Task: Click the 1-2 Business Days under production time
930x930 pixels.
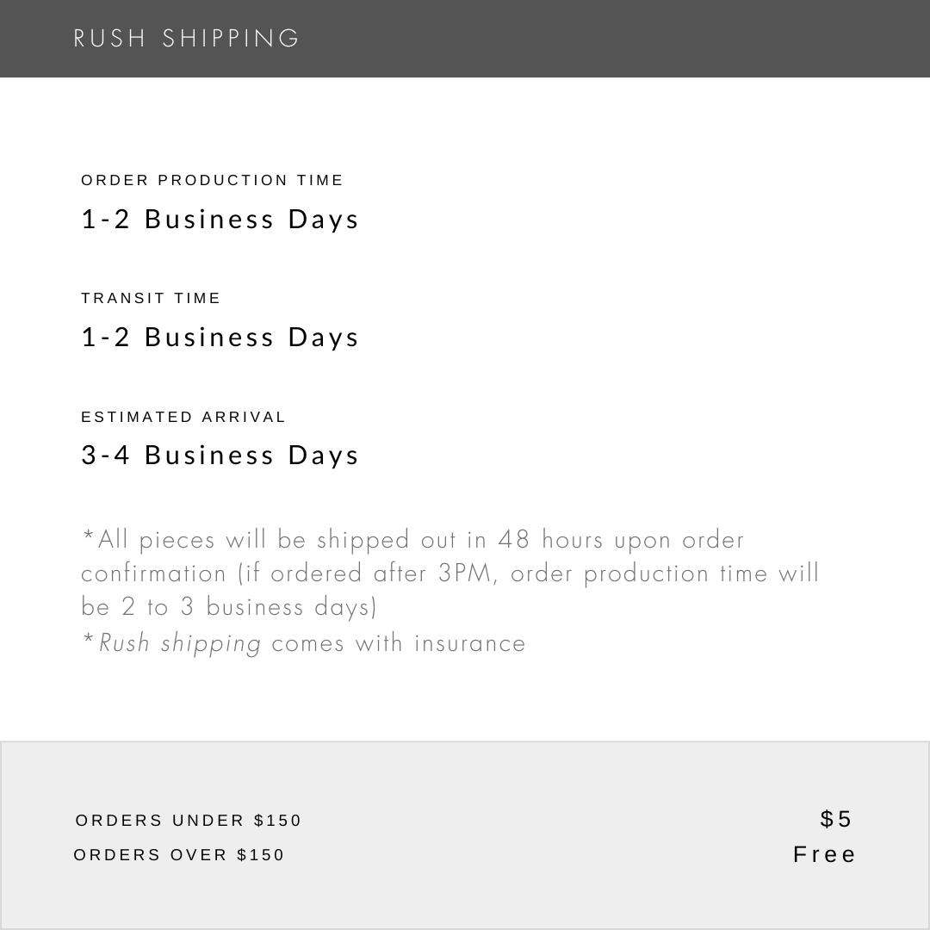Action: [220, 220]
